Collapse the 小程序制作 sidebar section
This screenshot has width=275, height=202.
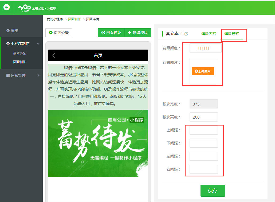click(38, 44)
